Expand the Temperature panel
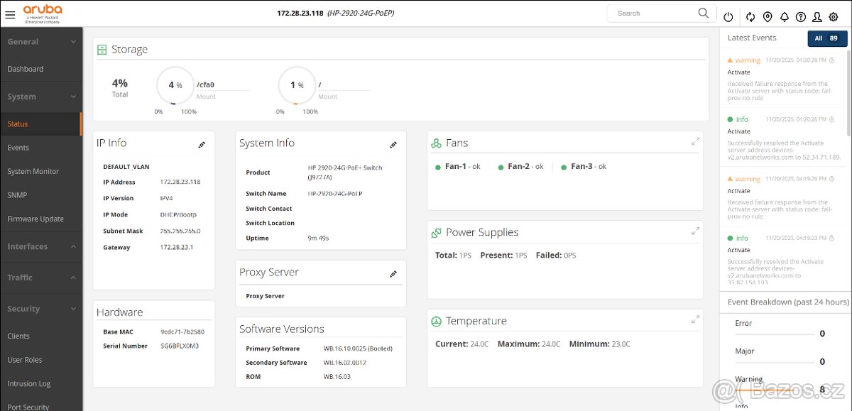 tap(695, 318)
